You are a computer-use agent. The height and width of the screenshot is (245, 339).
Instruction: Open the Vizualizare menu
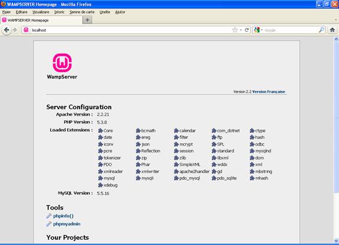[41, 12]
